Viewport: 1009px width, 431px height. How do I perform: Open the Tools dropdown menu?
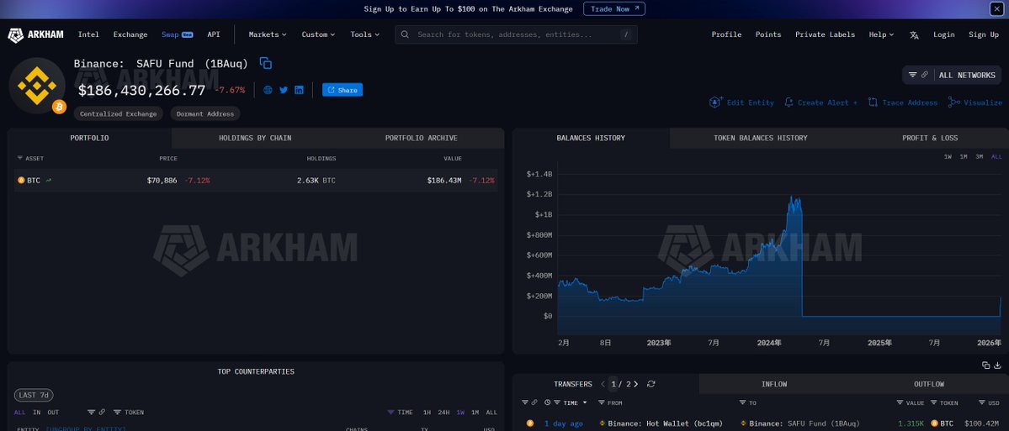[x=364, y=34]
